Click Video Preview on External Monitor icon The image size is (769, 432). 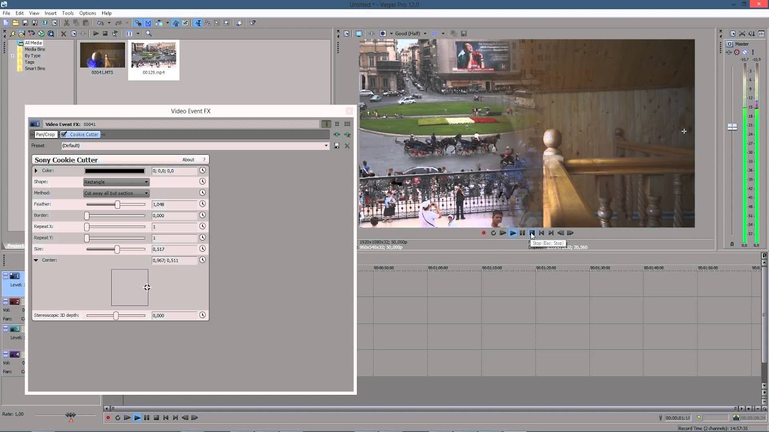pos(359,34)
